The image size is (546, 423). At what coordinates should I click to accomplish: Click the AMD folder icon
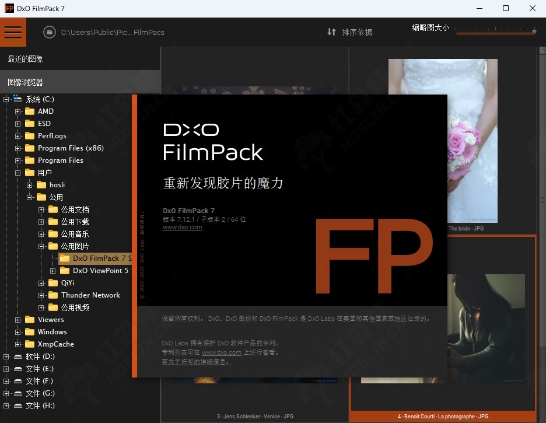[x=30, y=111]
